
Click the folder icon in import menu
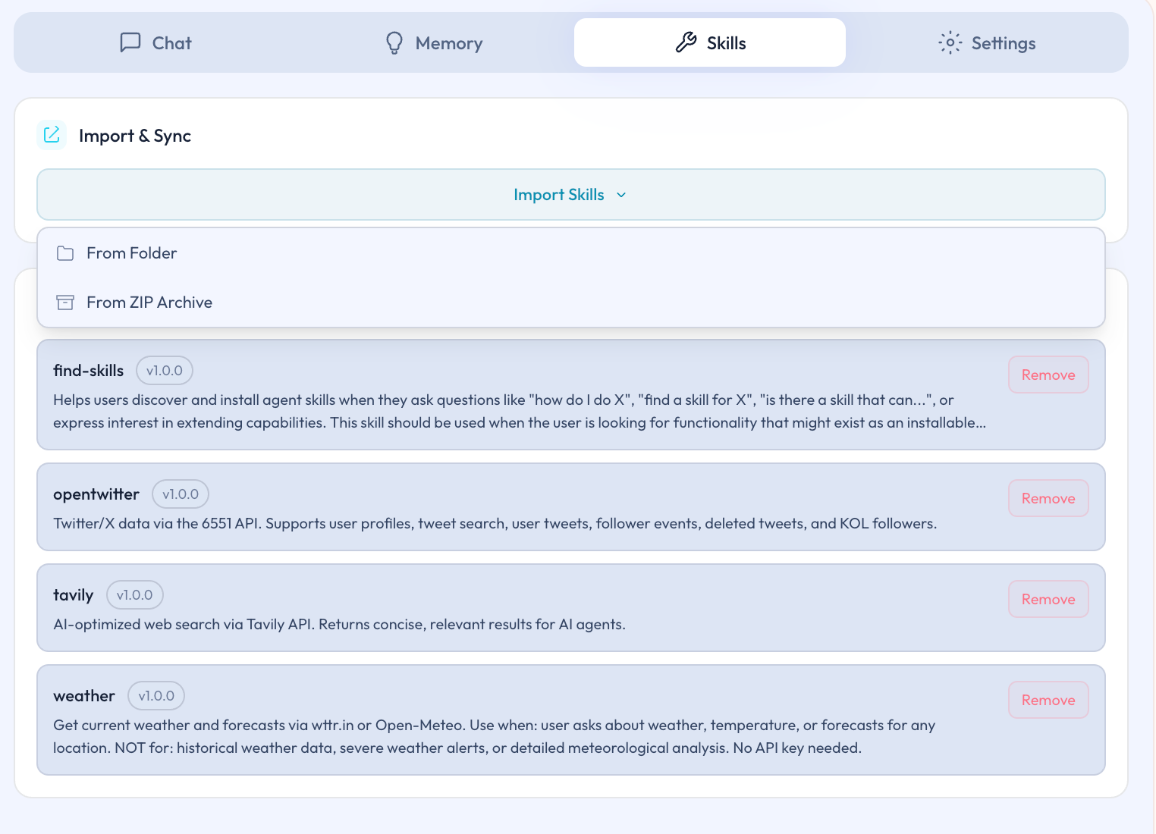(65, 253)
